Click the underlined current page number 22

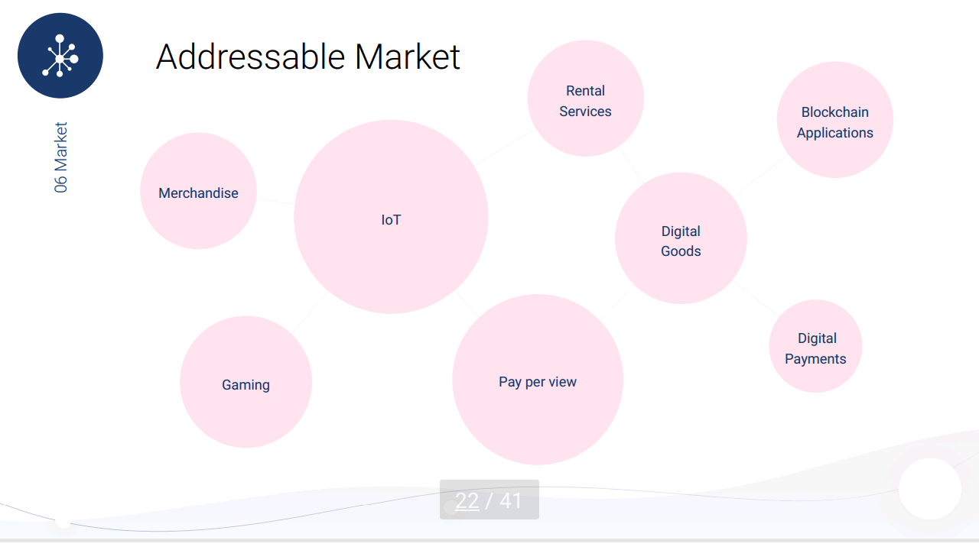467,501
